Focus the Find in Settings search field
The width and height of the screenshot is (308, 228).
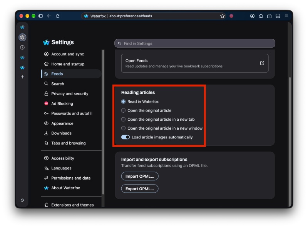pyautogui.click(x=195, y=43)
